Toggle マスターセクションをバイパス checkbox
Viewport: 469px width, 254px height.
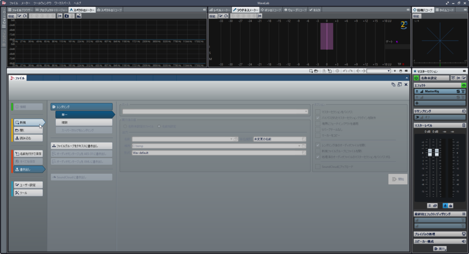[318, 112]
